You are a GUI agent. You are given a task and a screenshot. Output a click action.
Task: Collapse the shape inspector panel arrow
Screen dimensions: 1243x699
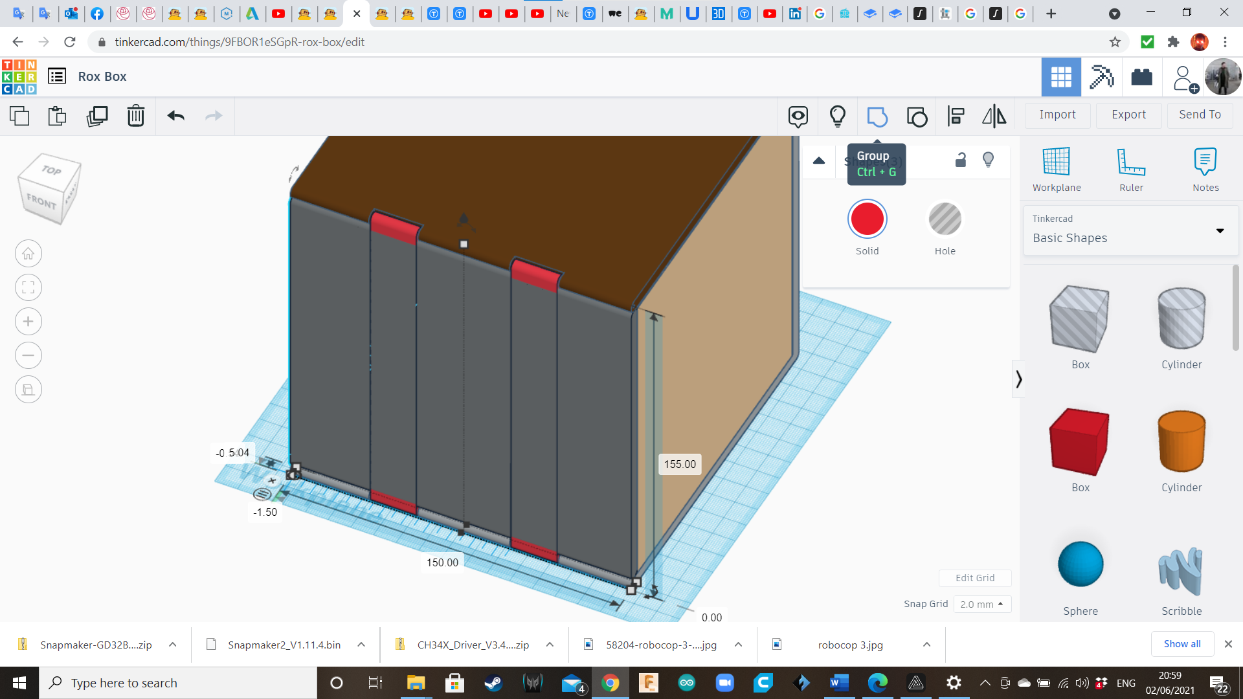pos(819,161)
